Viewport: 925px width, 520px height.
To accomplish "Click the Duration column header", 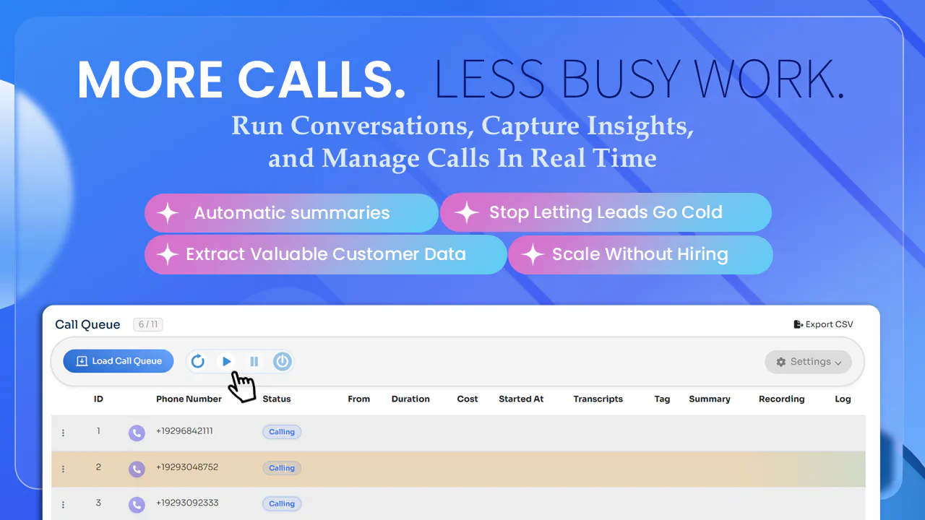I will pyautogui.click(x=410, y=399).
